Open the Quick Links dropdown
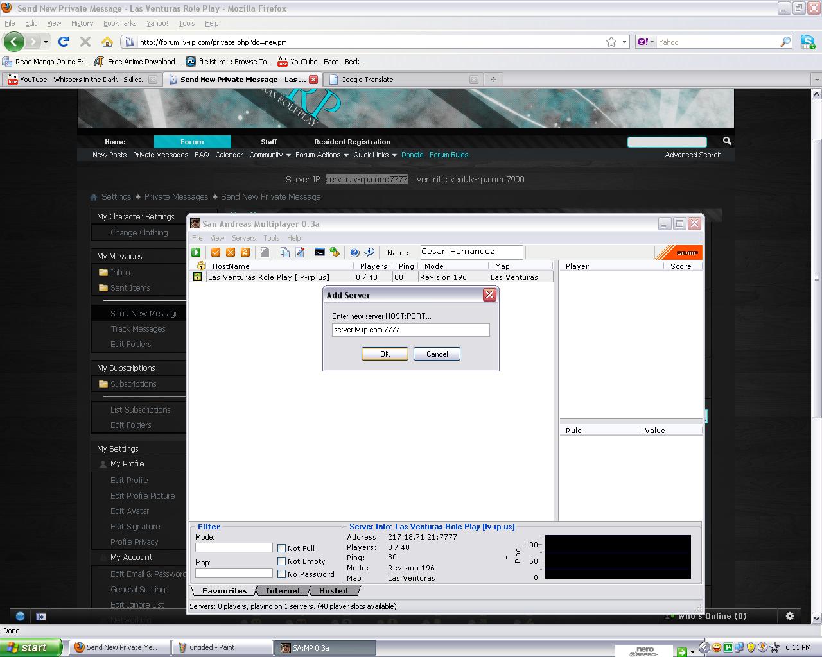This screenshot has height=657, width=822. tap(375, 155)
